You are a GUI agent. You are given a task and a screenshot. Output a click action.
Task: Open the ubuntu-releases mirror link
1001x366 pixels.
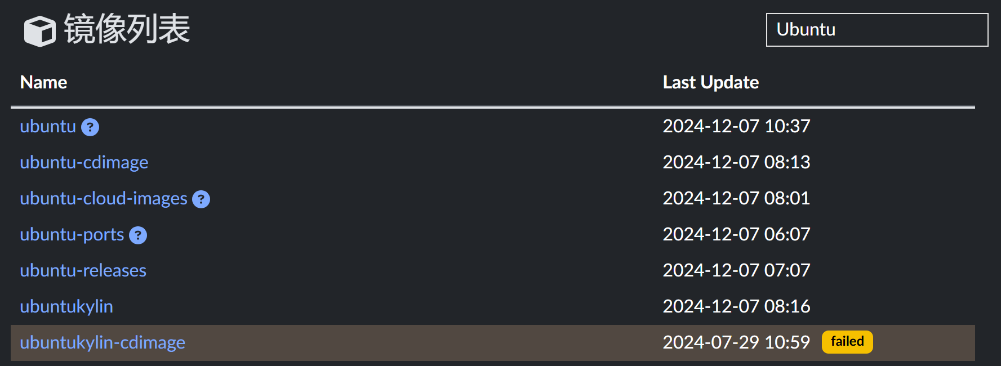83,271
